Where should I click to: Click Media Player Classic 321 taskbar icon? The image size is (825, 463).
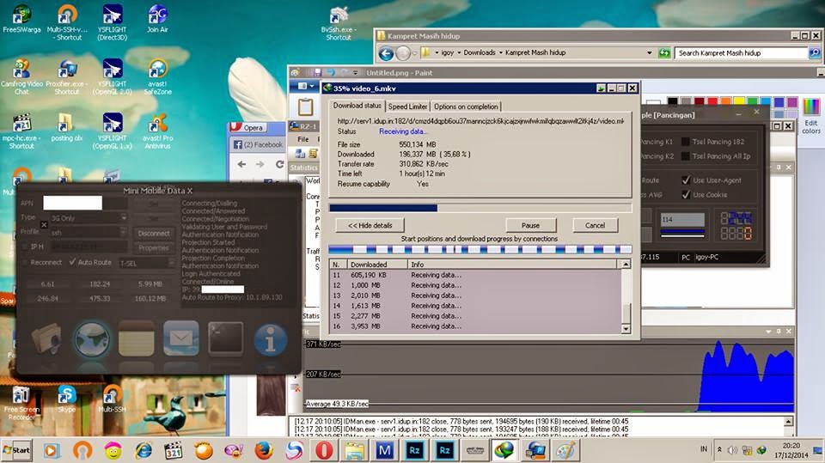click(x=173, y=450)
